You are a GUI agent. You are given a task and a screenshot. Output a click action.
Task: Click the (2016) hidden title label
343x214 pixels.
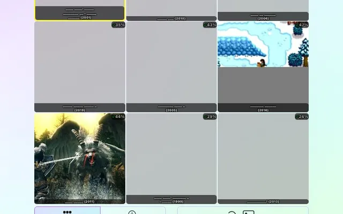click(263, 108)
